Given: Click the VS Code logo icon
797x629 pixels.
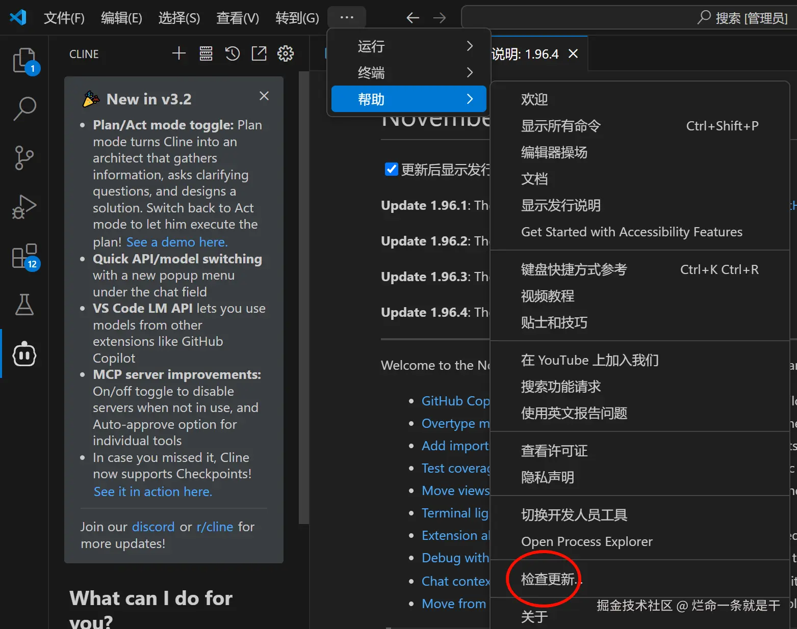Looking at the screenshot, I should [x=18, y=18].
